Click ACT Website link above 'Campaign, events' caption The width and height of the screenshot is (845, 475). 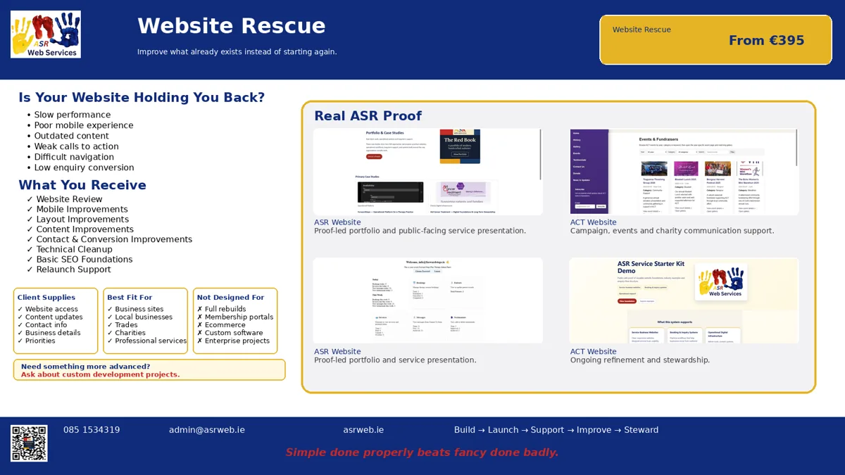pyautogui.click(x=593, y=222)
